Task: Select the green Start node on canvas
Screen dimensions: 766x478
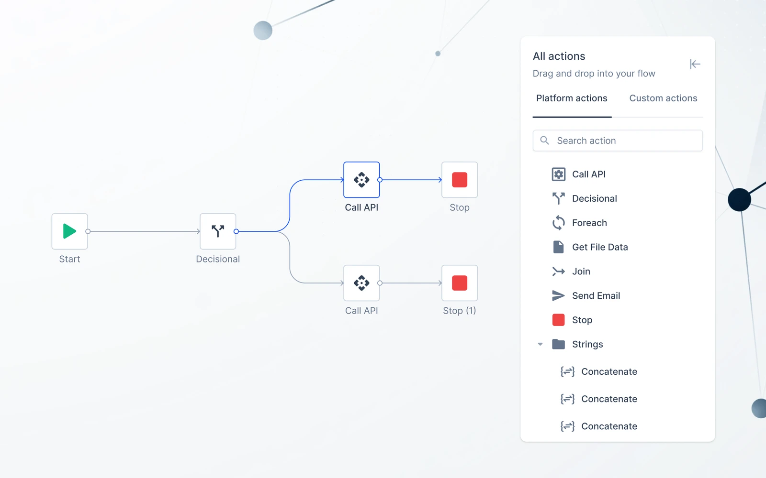Action: coord(69,231)
